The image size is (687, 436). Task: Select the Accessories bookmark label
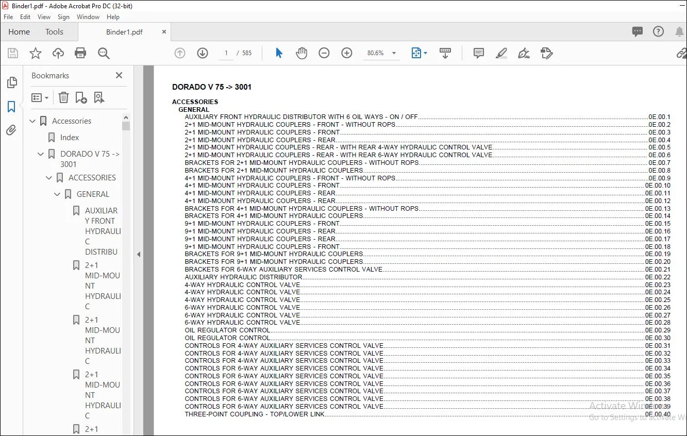tap(72, 121)
